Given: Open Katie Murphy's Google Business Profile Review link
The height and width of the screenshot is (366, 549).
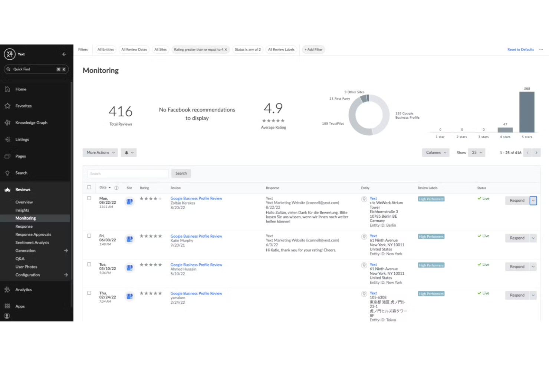Looking at the screenshot, I should [196, 236].
